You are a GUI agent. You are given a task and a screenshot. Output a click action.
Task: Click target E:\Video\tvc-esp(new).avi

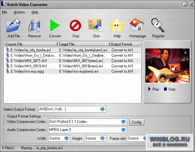pos(79,71)
